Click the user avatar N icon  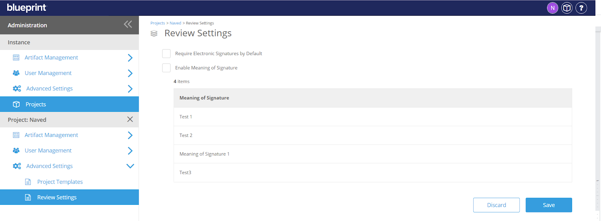(x=552, y=8)
